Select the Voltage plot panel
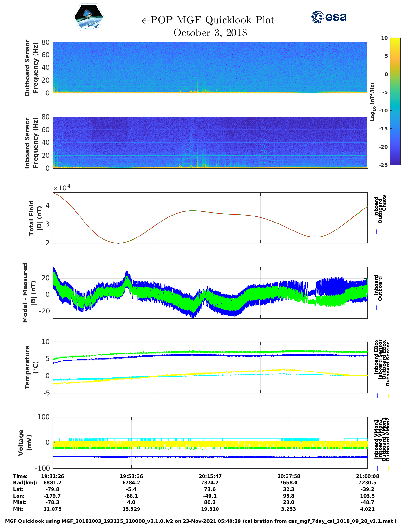The height and width of the screenshot is (526, 406). (x=210, y=442)
